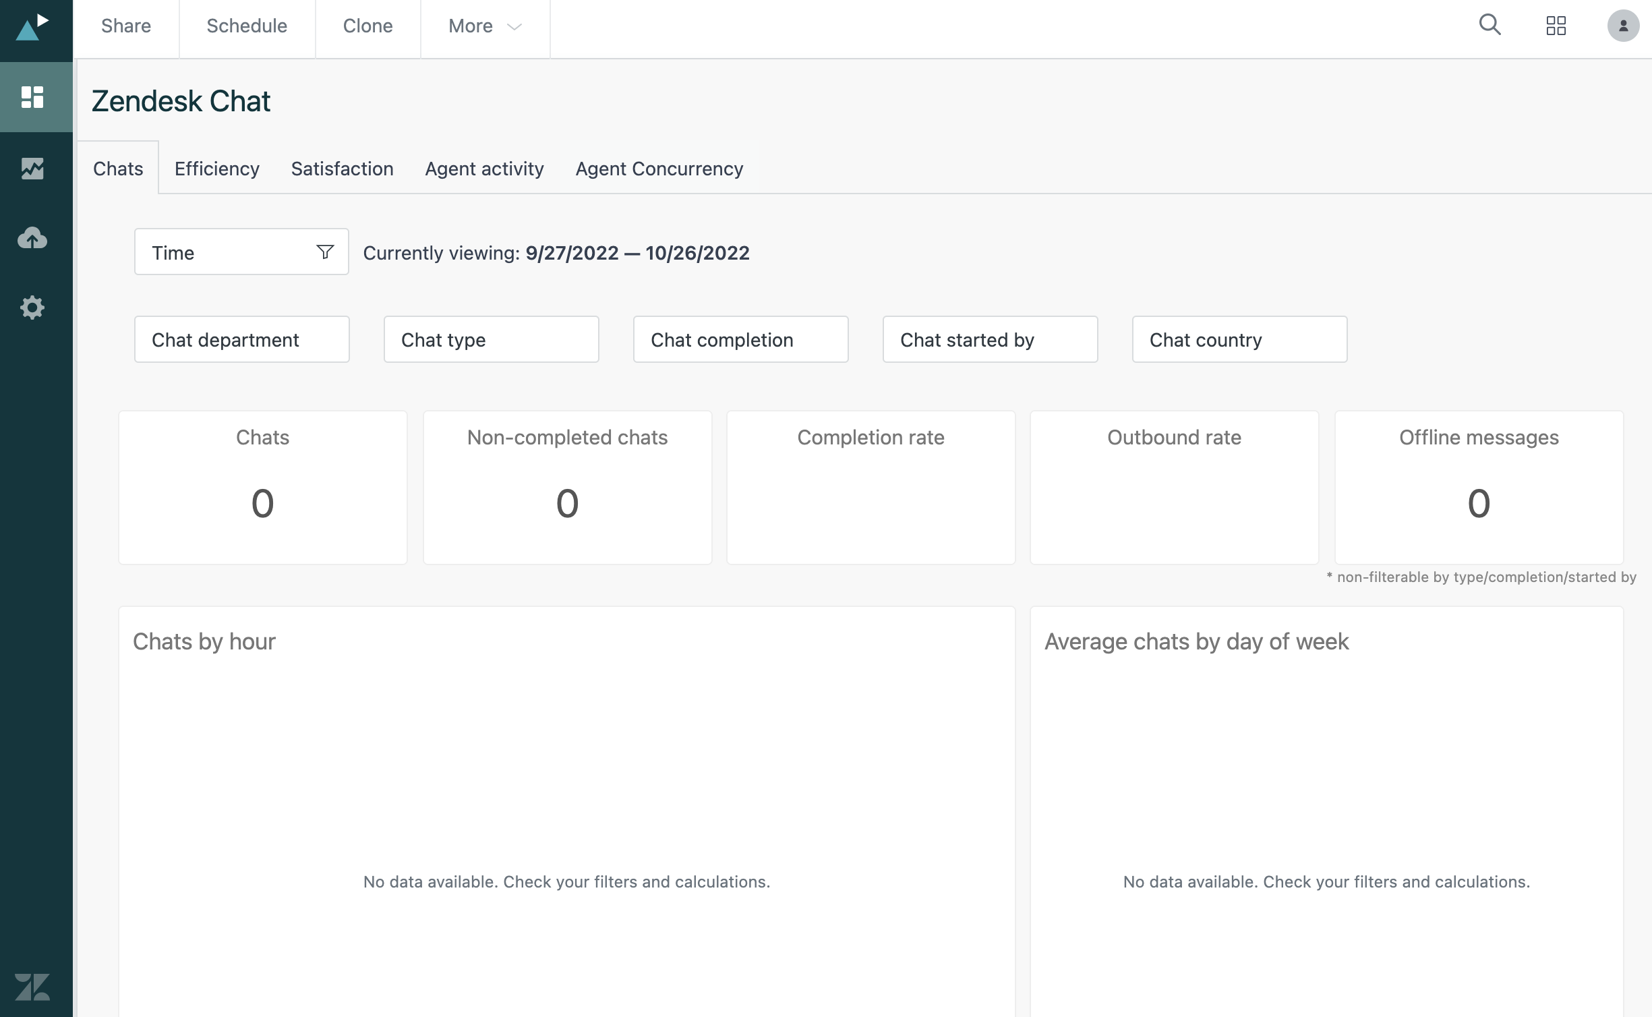Click the upload/import icon in sidebar
This screenshot has width=1652, height=1017.
tap(32, 236)
